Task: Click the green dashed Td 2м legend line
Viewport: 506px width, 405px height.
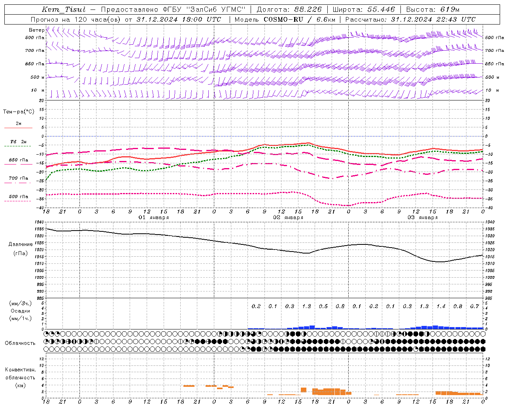Action: (18, 146)
